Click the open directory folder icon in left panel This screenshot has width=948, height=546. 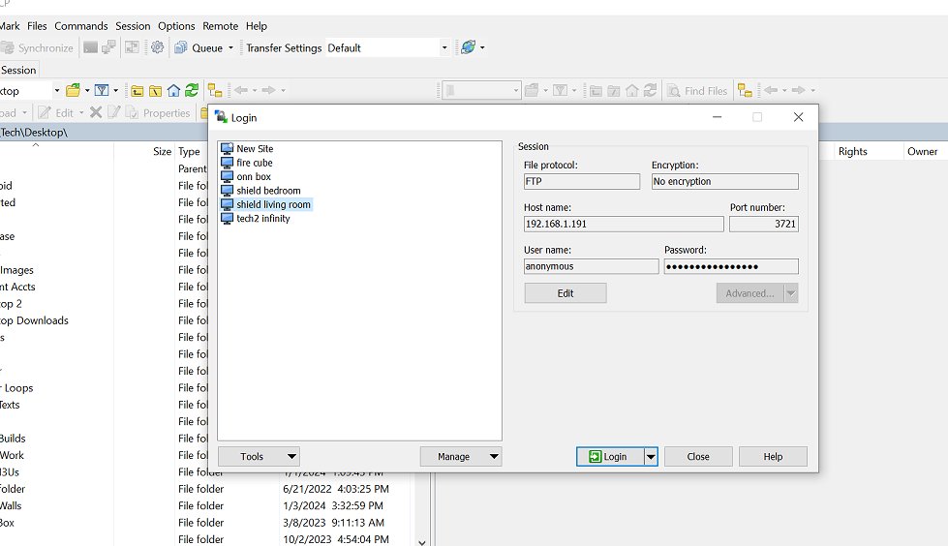click(x=74, y=91)
